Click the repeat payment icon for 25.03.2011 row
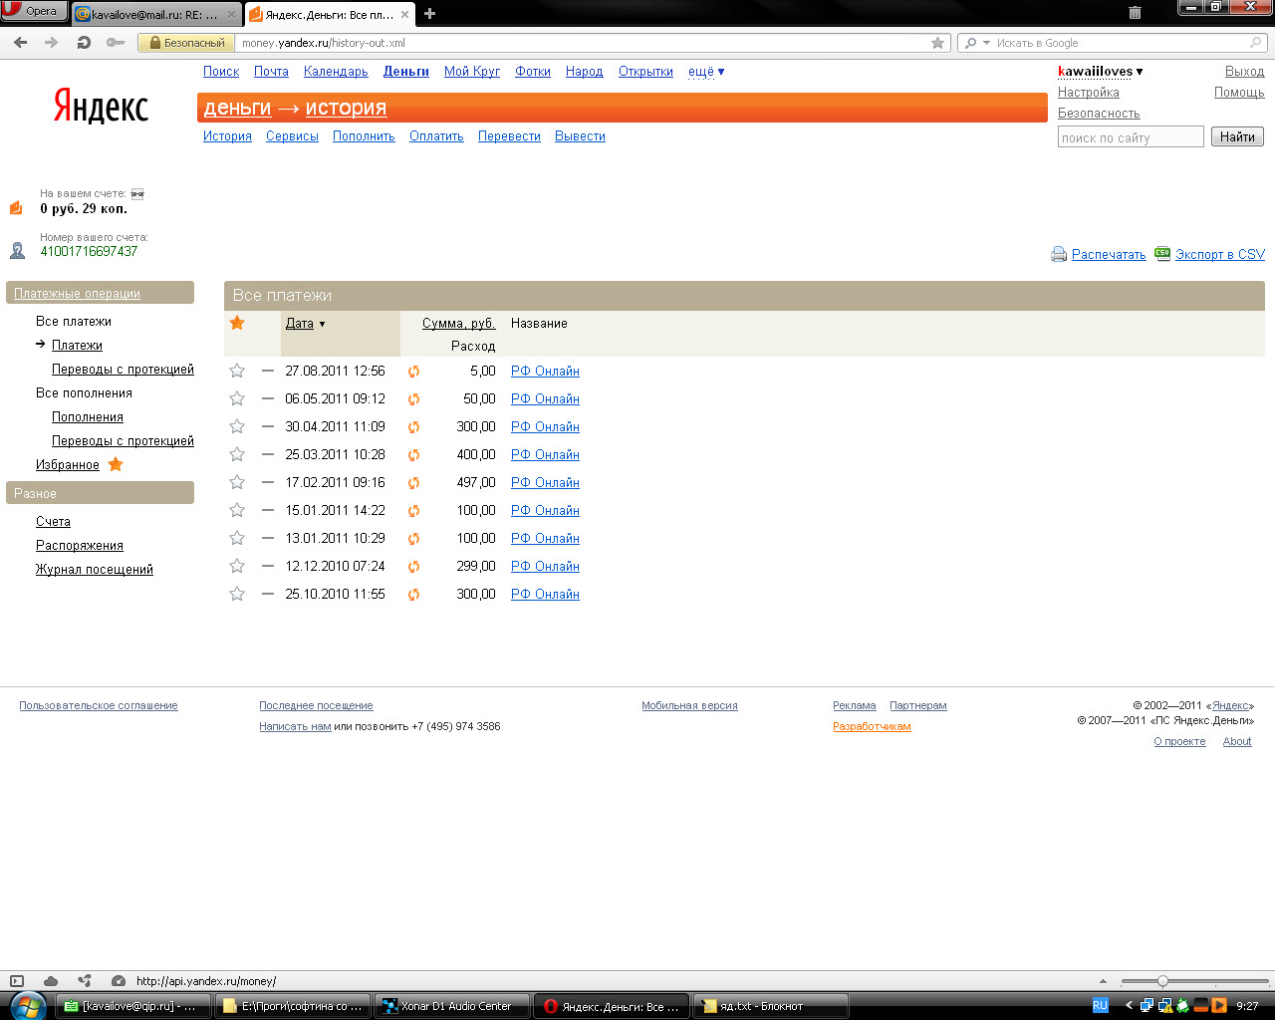The image size is (1275, 1020). 413,455
